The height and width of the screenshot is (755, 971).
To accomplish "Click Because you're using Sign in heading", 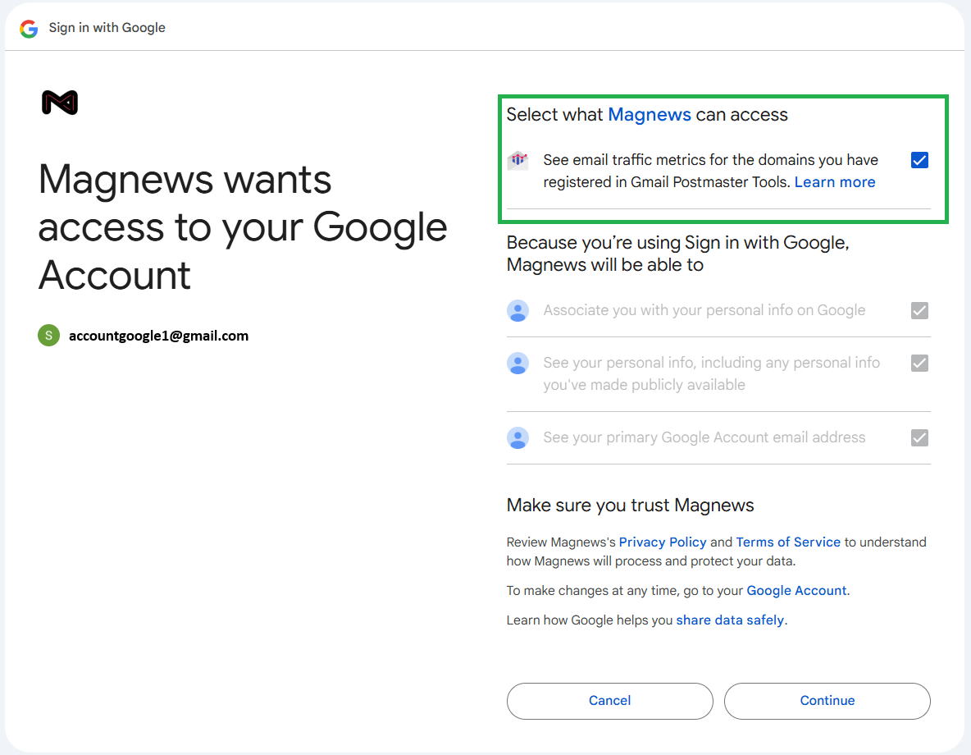I will 677,254.
